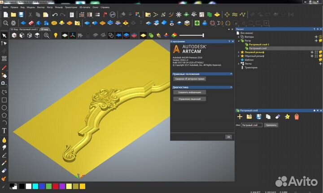Collapse the Правовые положения section
Screen dimensions: 323x193
click(231, 74)
